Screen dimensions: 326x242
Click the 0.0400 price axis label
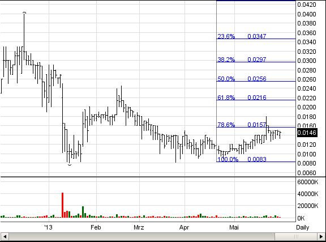pyautogui.click(x=307, y=14)
